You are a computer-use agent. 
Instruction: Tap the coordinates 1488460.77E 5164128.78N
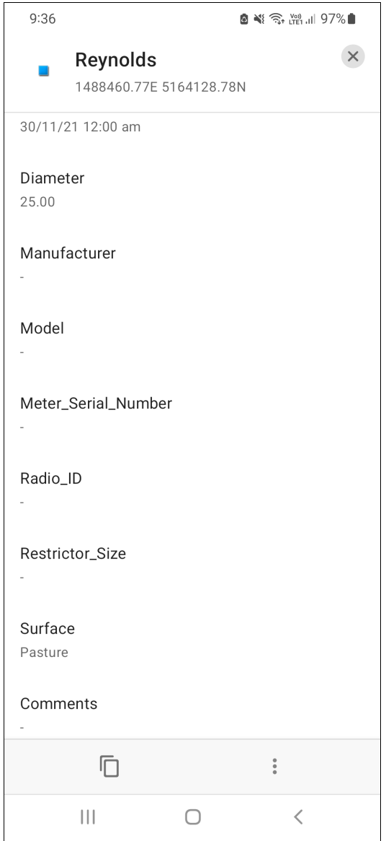(160, 87)
